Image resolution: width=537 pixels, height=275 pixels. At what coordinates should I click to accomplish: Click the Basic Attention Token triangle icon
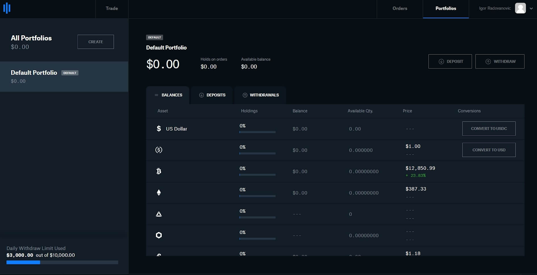pos(159,214)
